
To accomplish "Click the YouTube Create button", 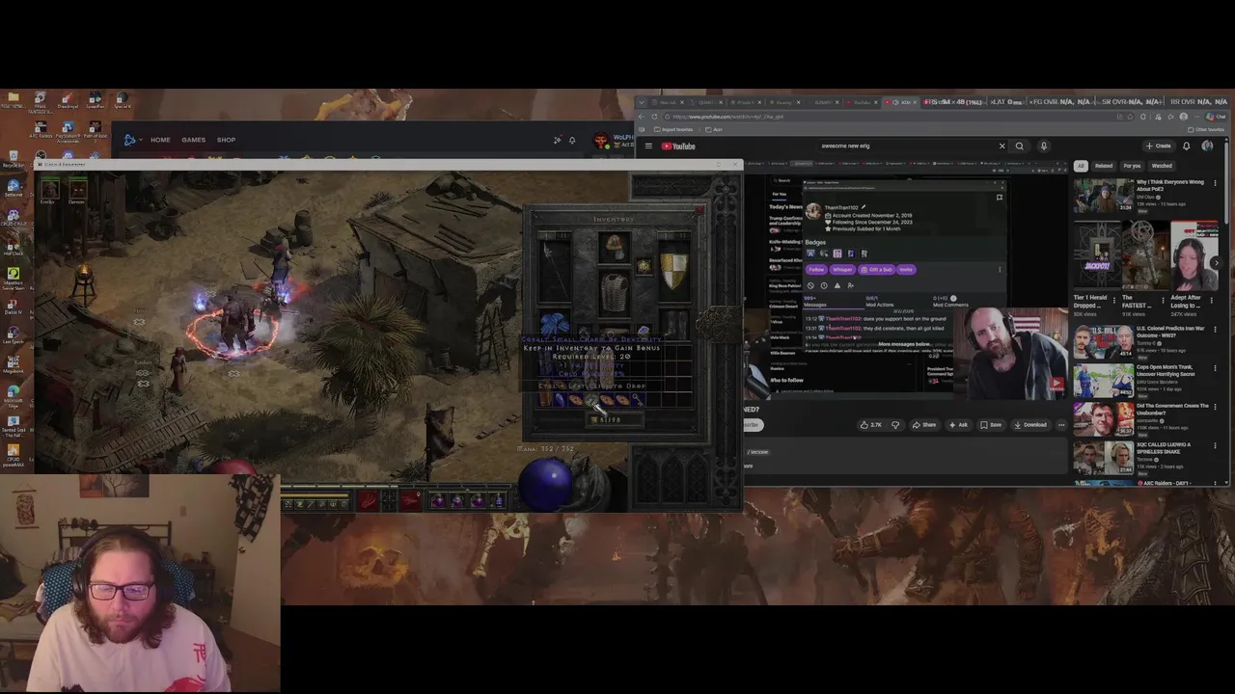I will [x=1158, y=147].
